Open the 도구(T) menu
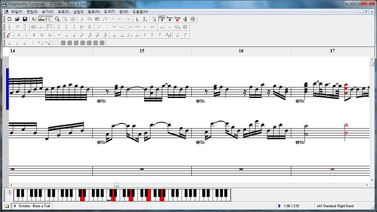The height and width of the screenshot is (212, 377). coord(109,11)
